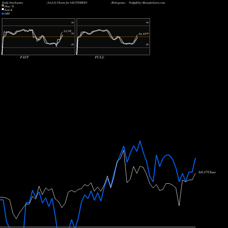Click the 20 level label in FAST chart
This screenshot has height=228, width=228.
tap(73, 44)
